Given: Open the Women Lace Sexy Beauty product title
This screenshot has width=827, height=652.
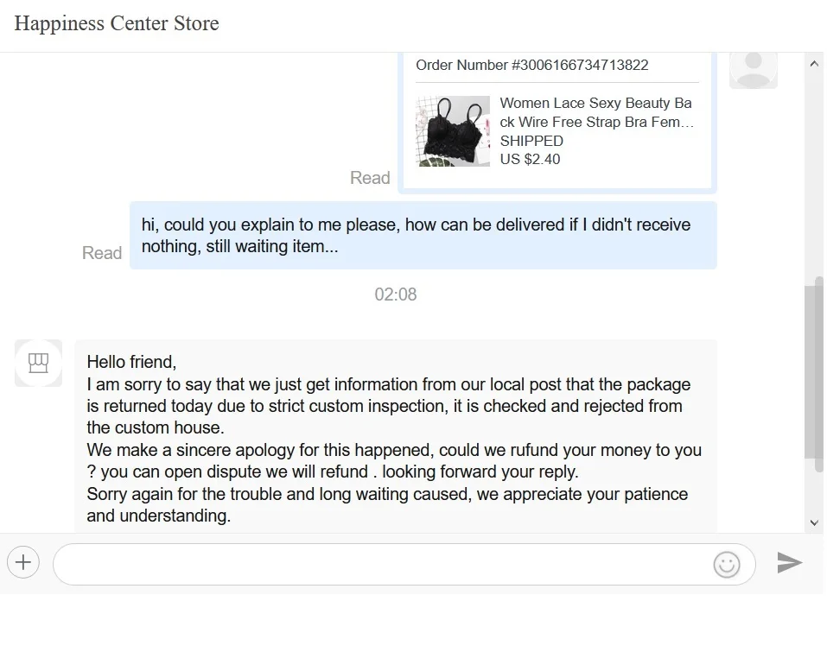Looking at the screenshot, I should point(595,112).
